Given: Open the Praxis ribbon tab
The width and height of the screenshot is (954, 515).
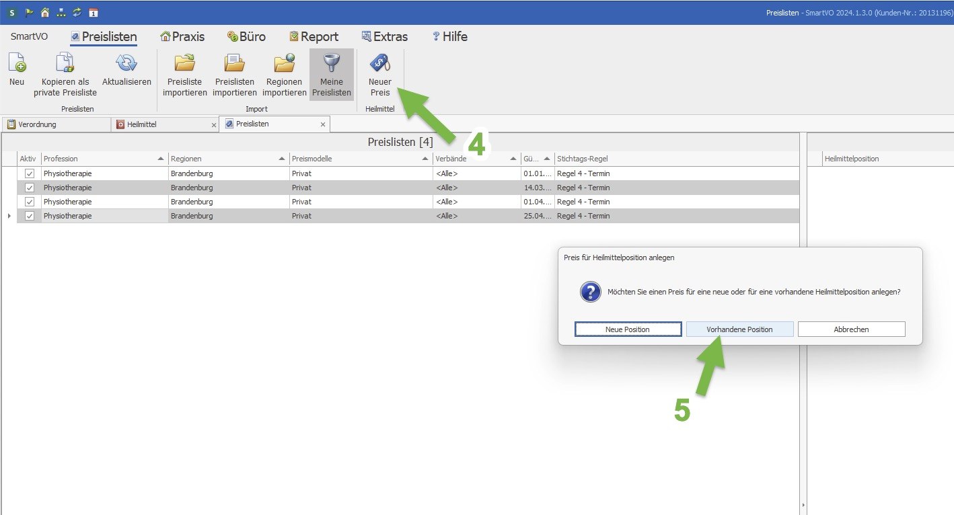Looking at the screenshot, I should tap(182, 37).
